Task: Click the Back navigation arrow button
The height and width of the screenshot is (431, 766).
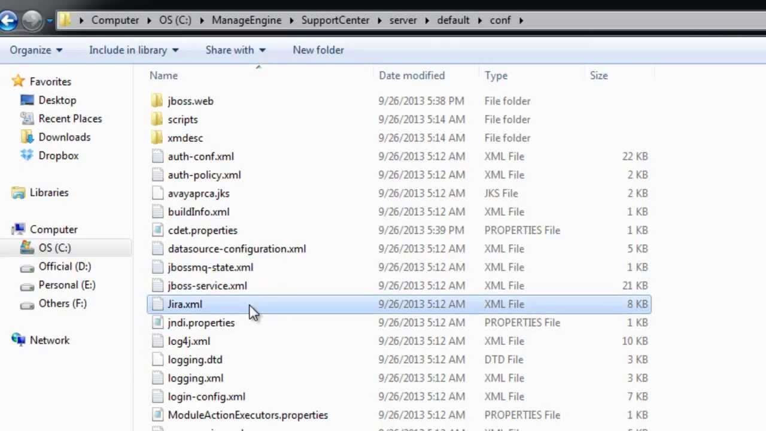Action: [8, 21]
